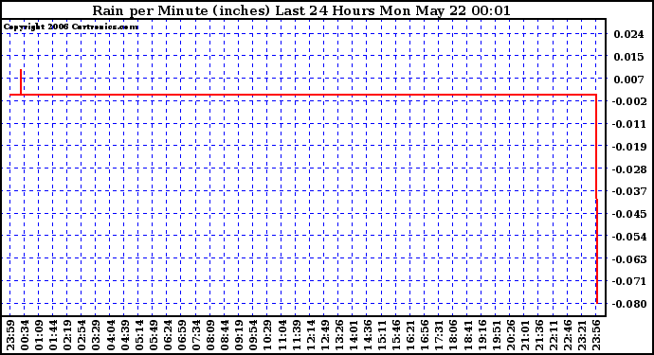Click the x-axis time label 02:19
The width and height of the screenshot is (654, 355).
tap(67, 336)
